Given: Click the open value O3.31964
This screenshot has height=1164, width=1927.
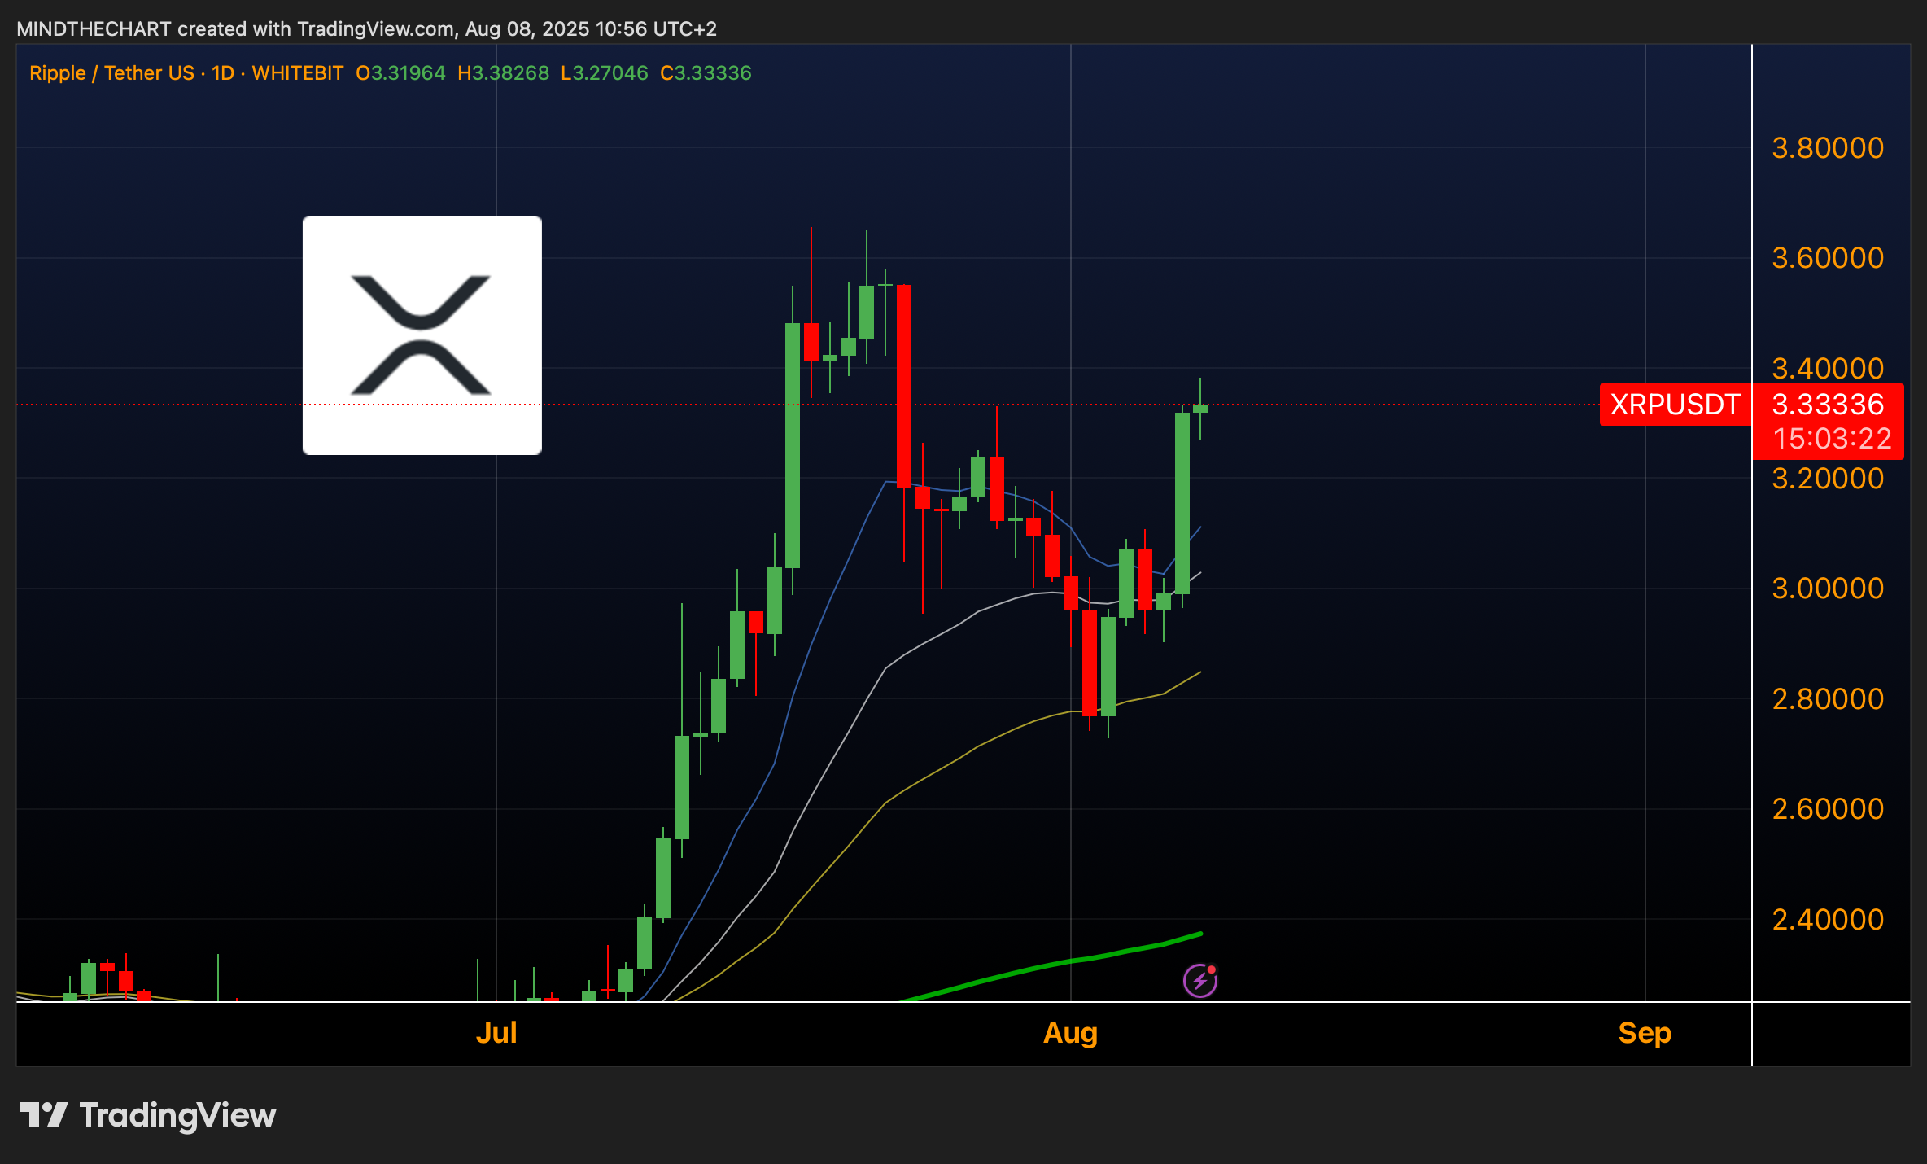Looking at the screenshot, I should click(x=400, y=73).
